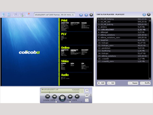
Task: Click the note icon with red pin
Action: click(x=27, y=14)
